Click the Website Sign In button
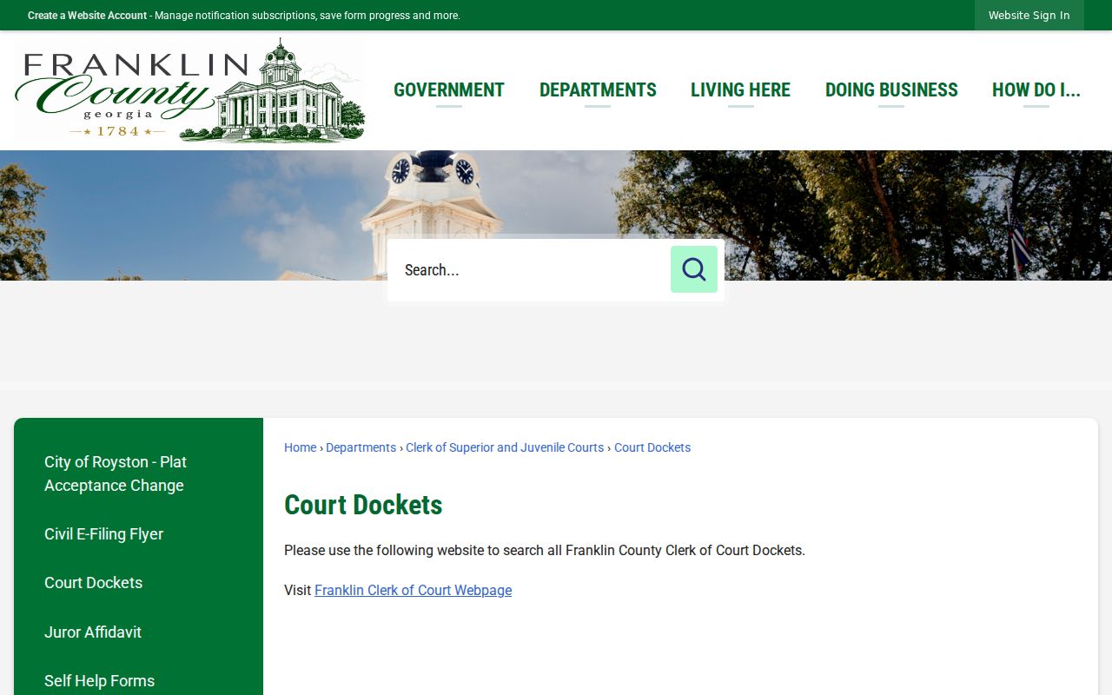This screenshot has width=1112, height=695. point(1029,16)
